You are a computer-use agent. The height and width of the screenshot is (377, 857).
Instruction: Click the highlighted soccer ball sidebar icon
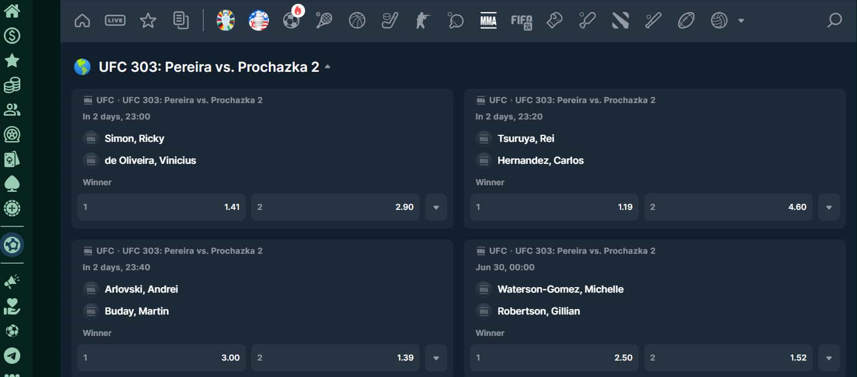[12, 245]
